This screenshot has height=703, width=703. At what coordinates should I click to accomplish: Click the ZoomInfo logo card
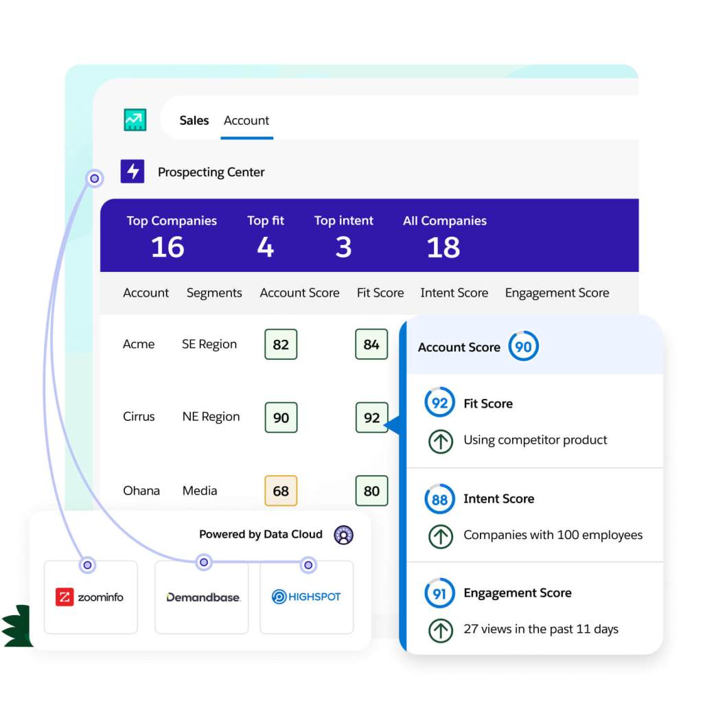(91, 597)
